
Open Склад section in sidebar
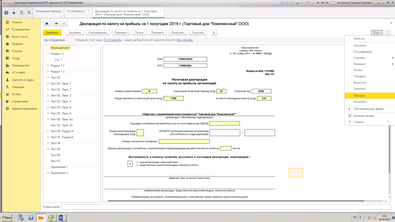click(15, 58)
